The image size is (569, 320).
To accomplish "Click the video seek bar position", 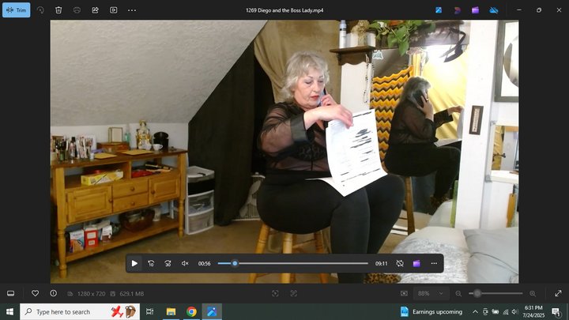I will [x=235, y=263].
